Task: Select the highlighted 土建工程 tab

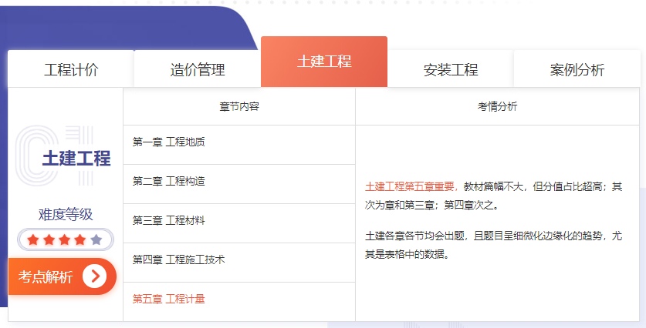Action: pyautogui.click(x=324, y=62)
